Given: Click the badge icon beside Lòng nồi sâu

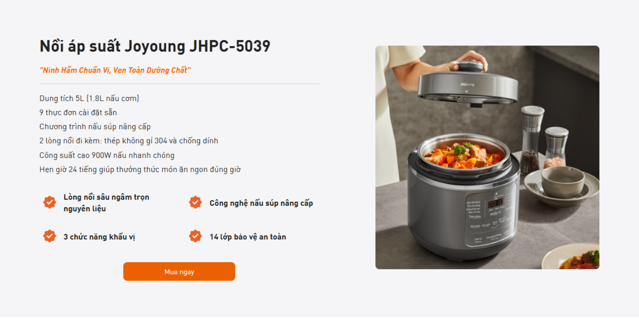Looking at the screenshot, I should 49,202.
